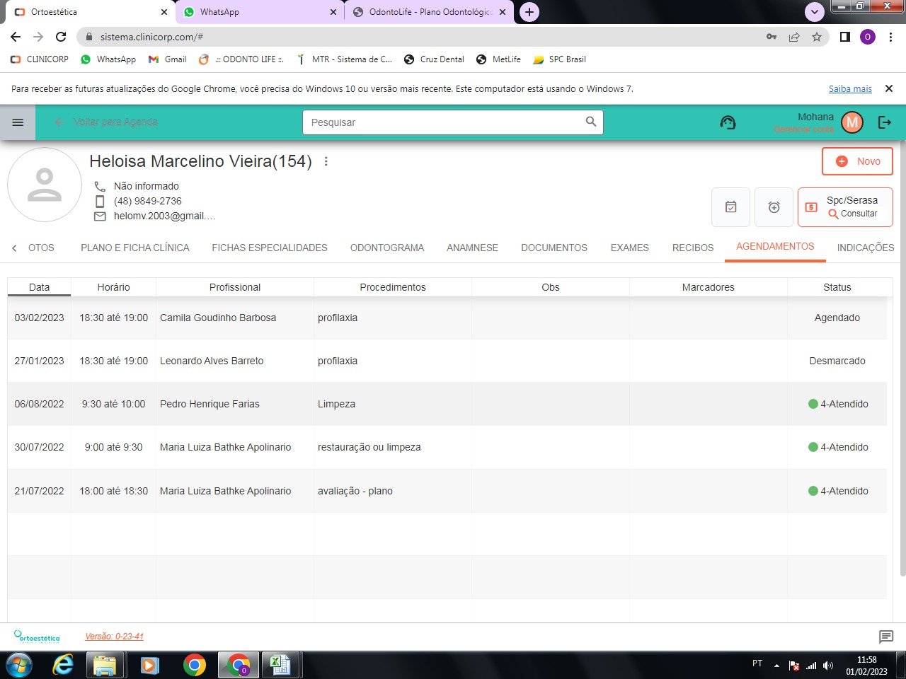Open Internet Explorer from the taskbar
The width and height of the screenshot is (906, 679).
[x=63, y=665]
